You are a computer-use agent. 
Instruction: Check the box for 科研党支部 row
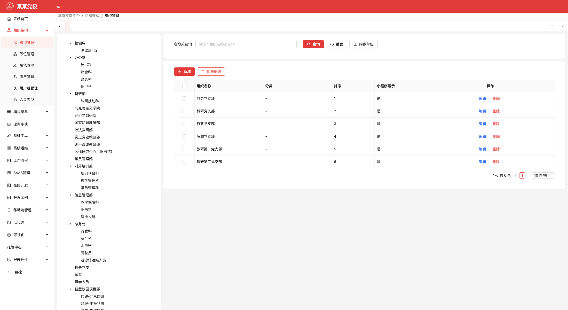(x=184, y=111)
